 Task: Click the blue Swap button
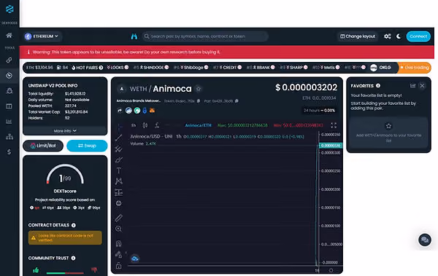point(87,146)
